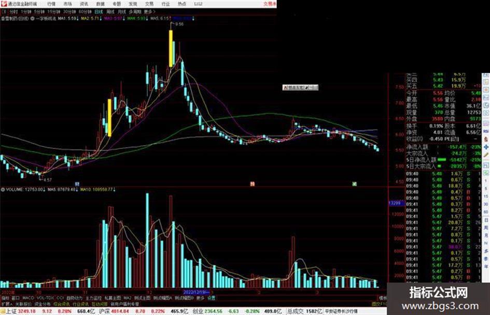This screenshot has width=490, height=315.
Task: Click the 净流入额 row in quote panel
Action: (x=443, y=146)
